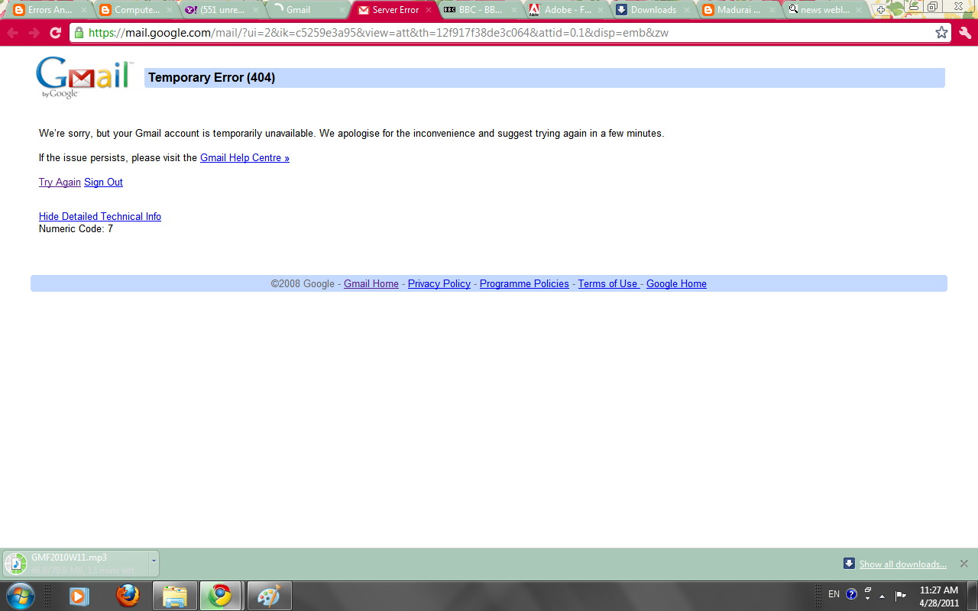Open a new tab with the plus button
The width and height of the screenshot is (978, 611).
(881, 10)
